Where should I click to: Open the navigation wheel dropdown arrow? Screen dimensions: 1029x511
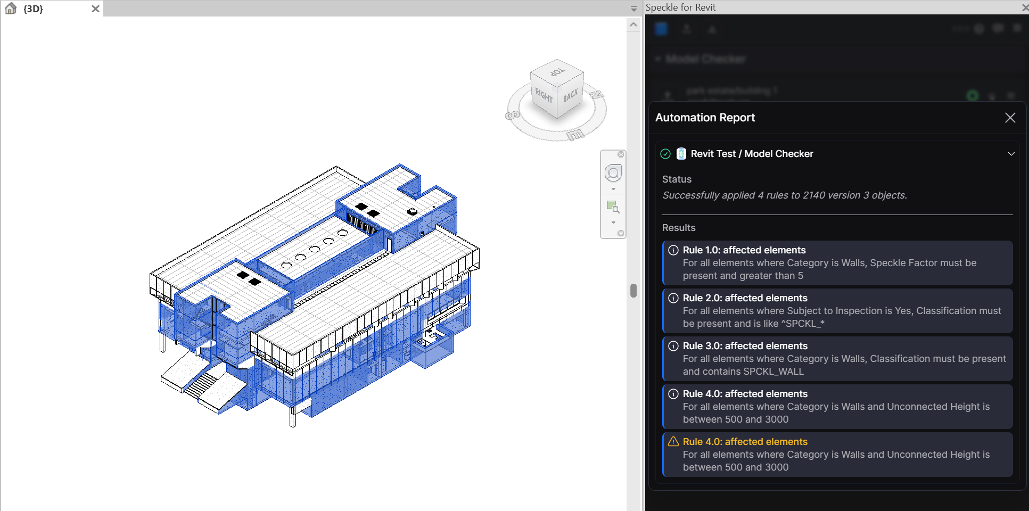point(613,189)
